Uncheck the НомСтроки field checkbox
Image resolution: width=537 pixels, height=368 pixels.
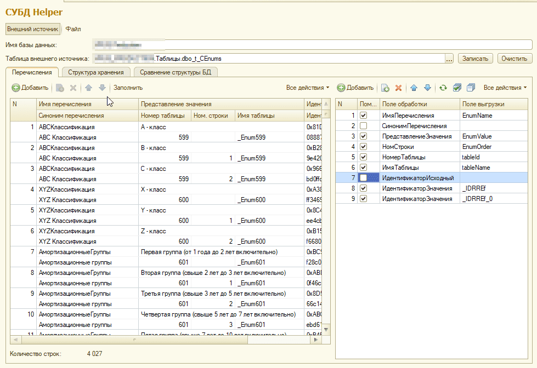pyautogui.click(x=363, y=147)
